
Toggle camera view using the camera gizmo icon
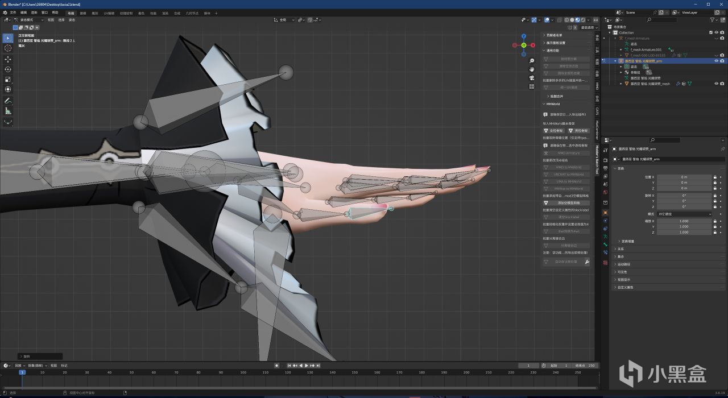pyautogui.click(x=531, y=78)
